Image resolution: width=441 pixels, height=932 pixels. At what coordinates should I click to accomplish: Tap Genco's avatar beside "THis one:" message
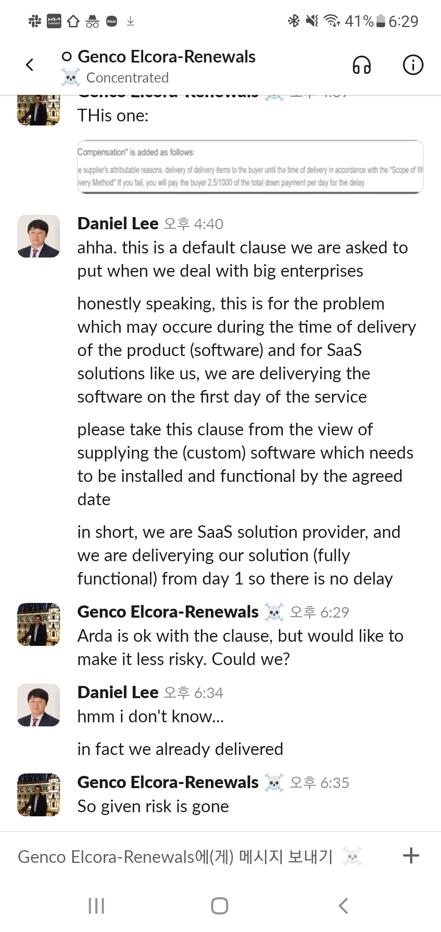pyautogui.click(x=38, y=110)
